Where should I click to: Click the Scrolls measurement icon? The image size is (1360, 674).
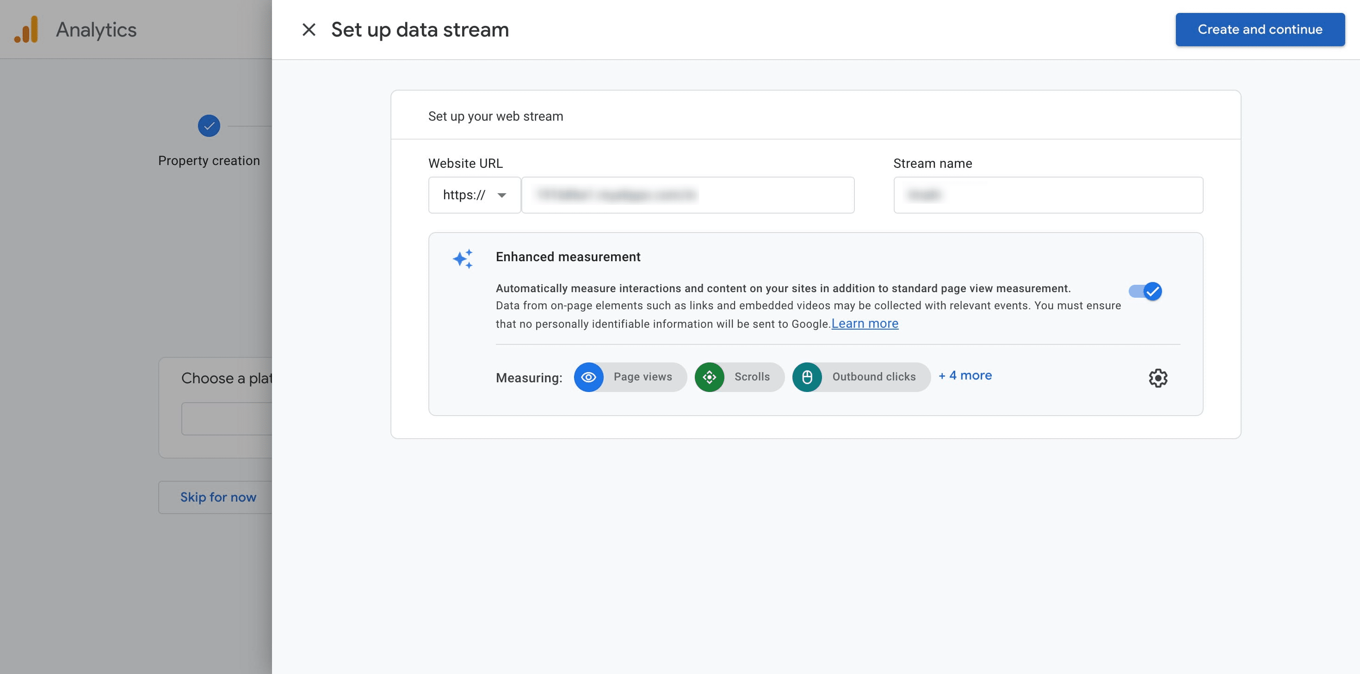(x=710, y=377)
